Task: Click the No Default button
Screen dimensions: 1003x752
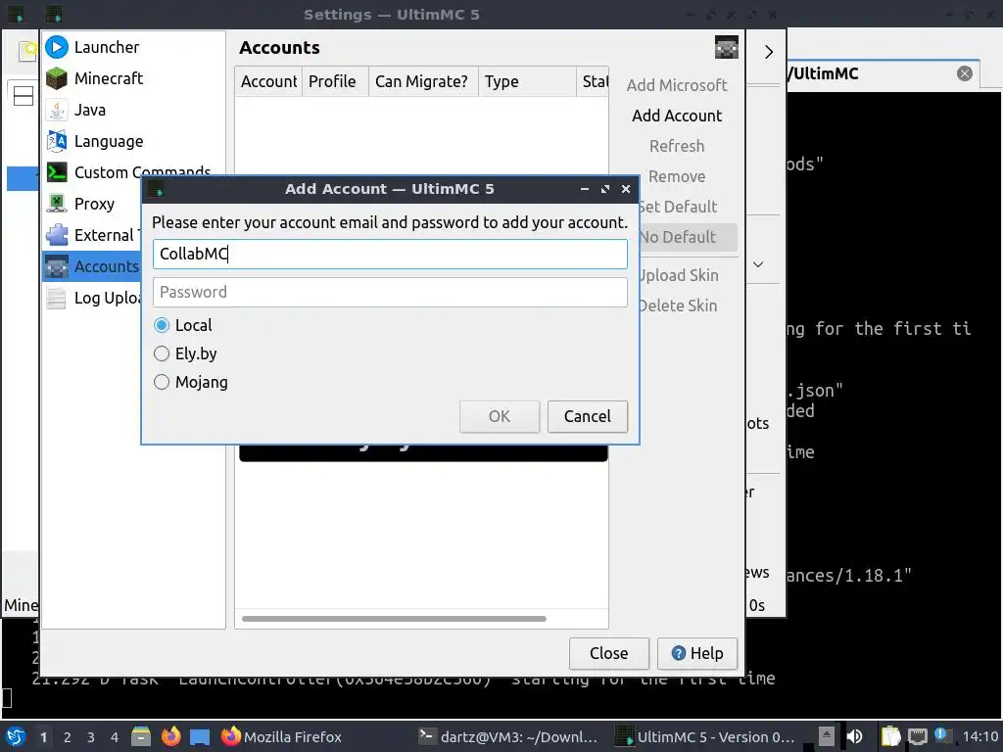Action: click(x=689, y=237)
